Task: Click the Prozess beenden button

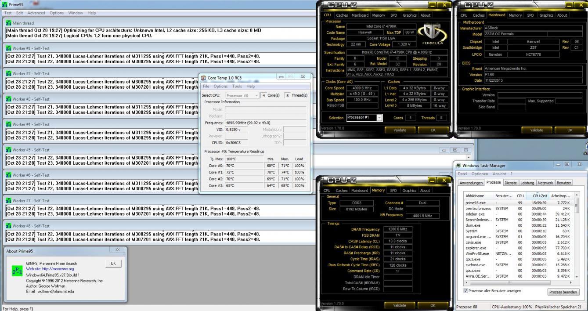Action: (563, 292)
